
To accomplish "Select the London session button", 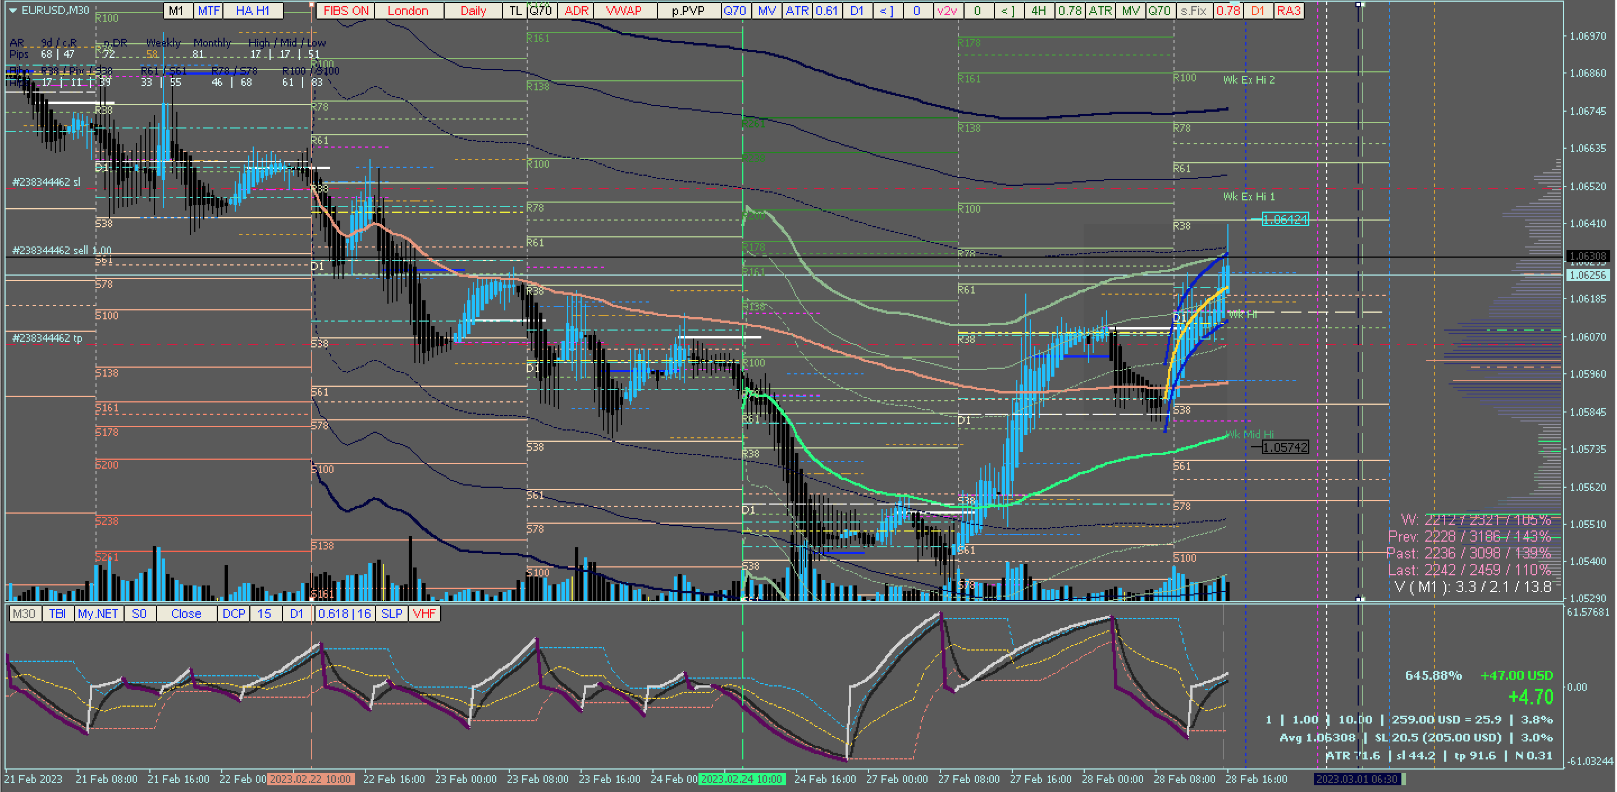I will pos(408,11).
